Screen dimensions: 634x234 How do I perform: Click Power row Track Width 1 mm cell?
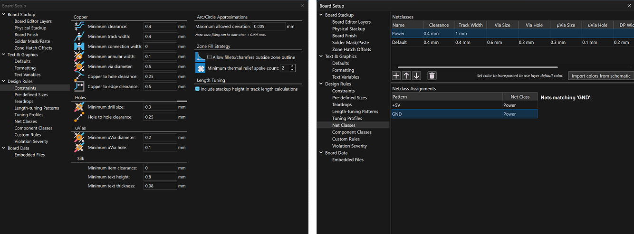point(471,34)
